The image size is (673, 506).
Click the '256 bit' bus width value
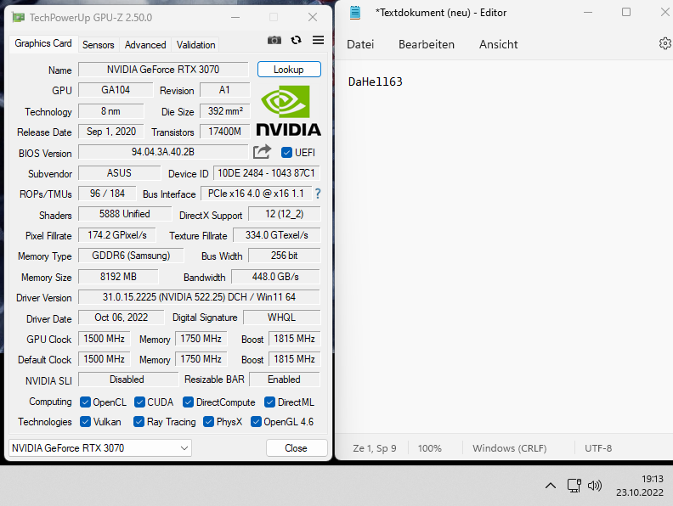click(x=284, y=256)
